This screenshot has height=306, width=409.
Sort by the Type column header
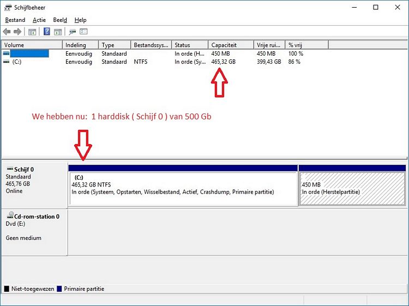pos(115,45)
